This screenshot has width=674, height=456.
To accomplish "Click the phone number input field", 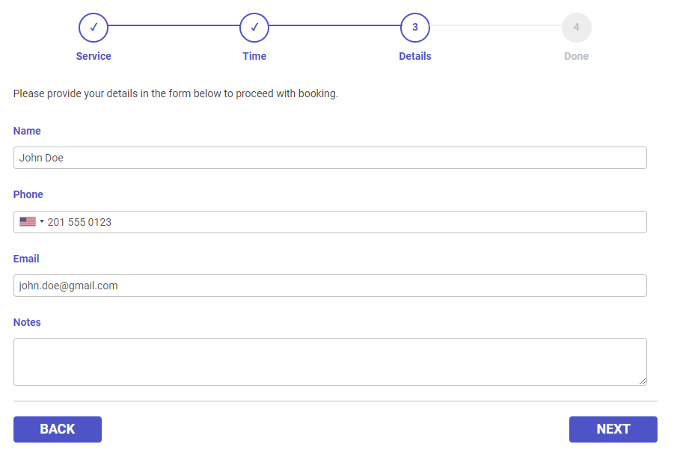I will click(344, 222).
